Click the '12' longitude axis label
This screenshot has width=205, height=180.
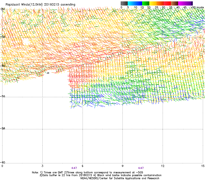pyautogui.click(x=163, y=166)
